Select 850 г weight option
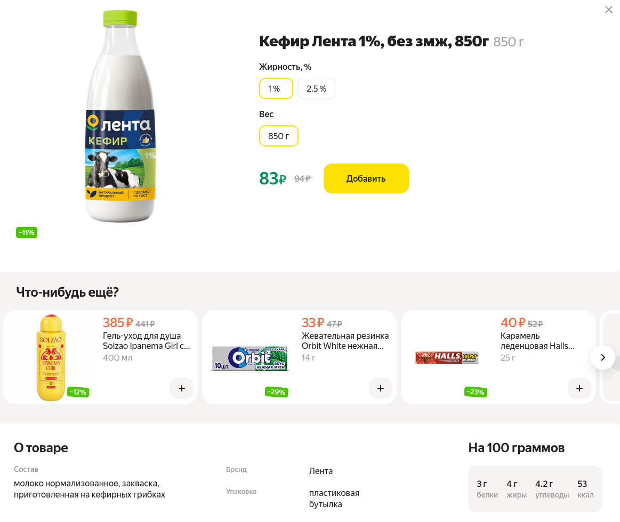The height and width of the screenshot is (522, 620). tap(278, 136)
